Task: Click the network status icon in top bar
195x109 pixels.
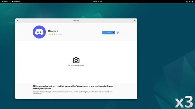Action: click(187, 2)
